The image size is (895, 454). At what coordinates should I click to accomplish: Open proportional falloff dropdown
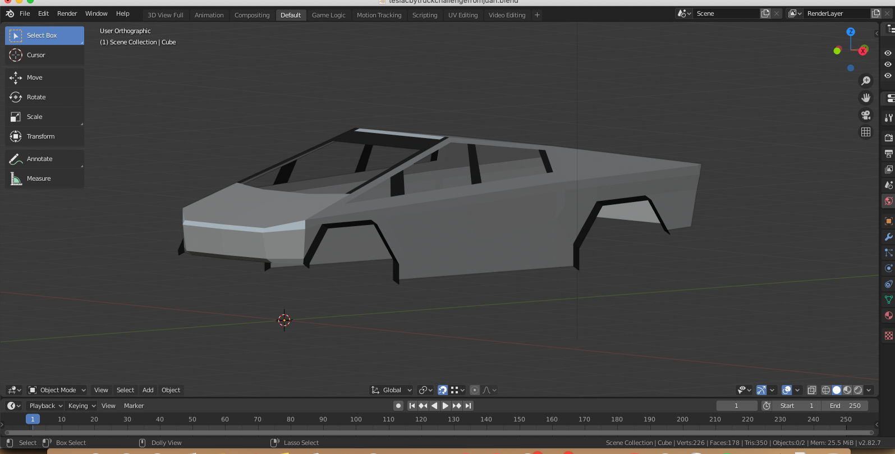[x=490, y=390]
